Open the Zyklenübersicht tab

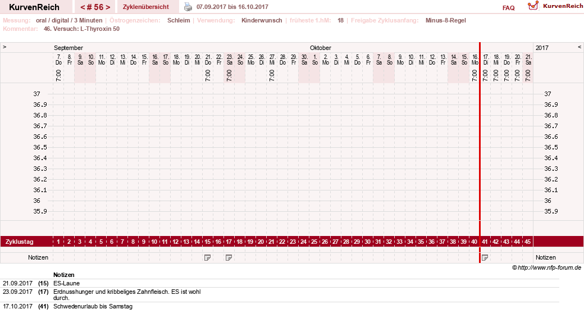[145, 7]
